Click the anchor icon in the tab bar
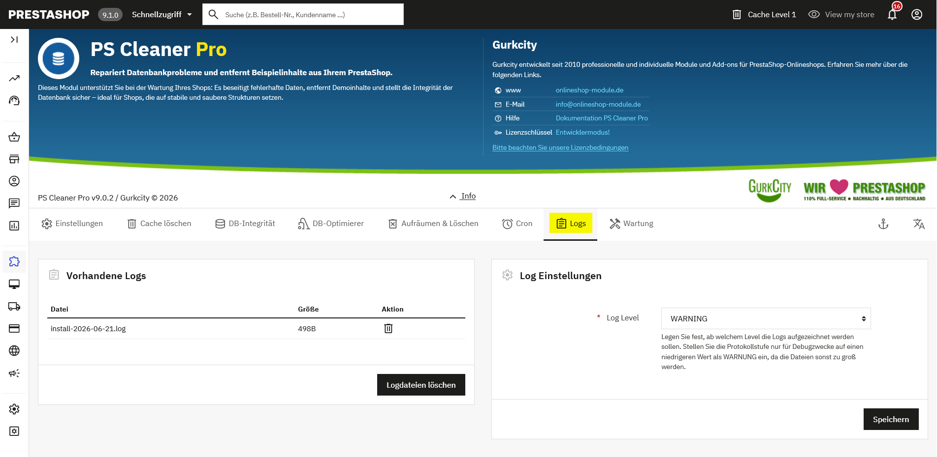 coord(883,224)
